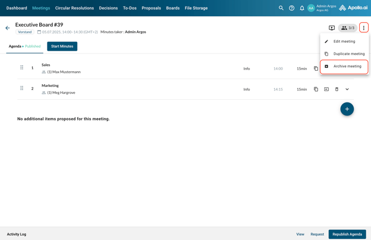Click the help question mark icon
This screenshot has width=371, height=240.
[x=292, y=8]
